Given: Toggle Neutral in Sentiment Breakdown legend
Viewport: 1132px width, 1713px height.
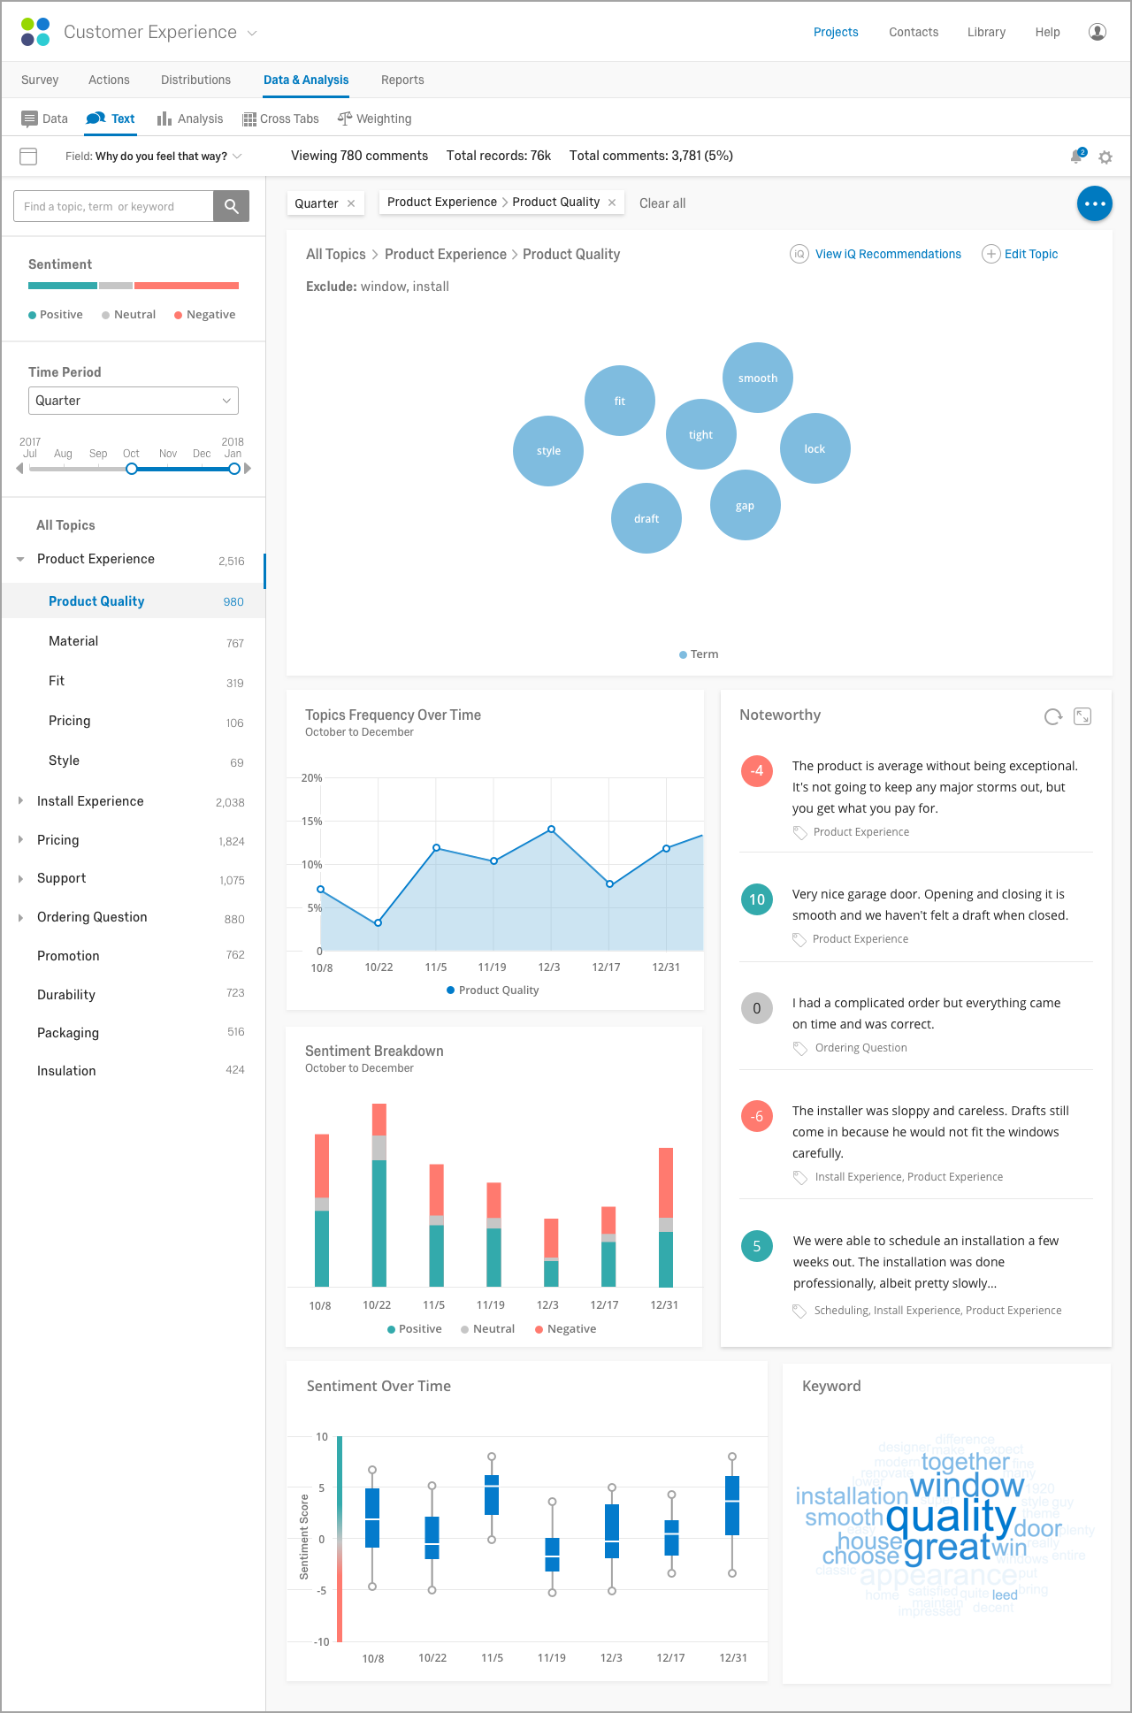Looking at the screenshot, I should (x=488, y=1328).
